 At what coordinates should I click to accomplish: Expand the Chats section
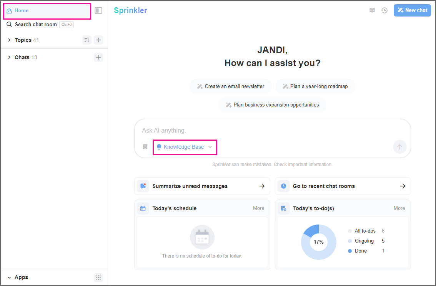pos(9,57)
